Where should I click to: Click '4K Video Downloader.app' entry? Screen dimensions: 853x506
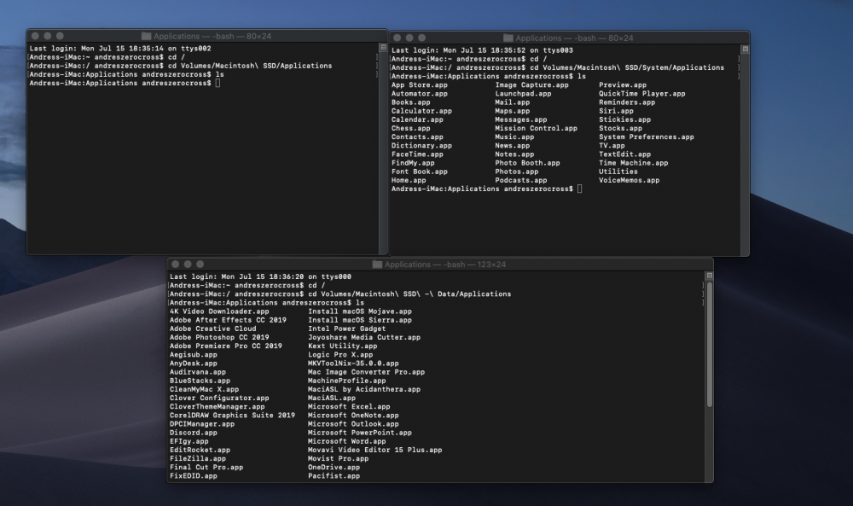219,311
